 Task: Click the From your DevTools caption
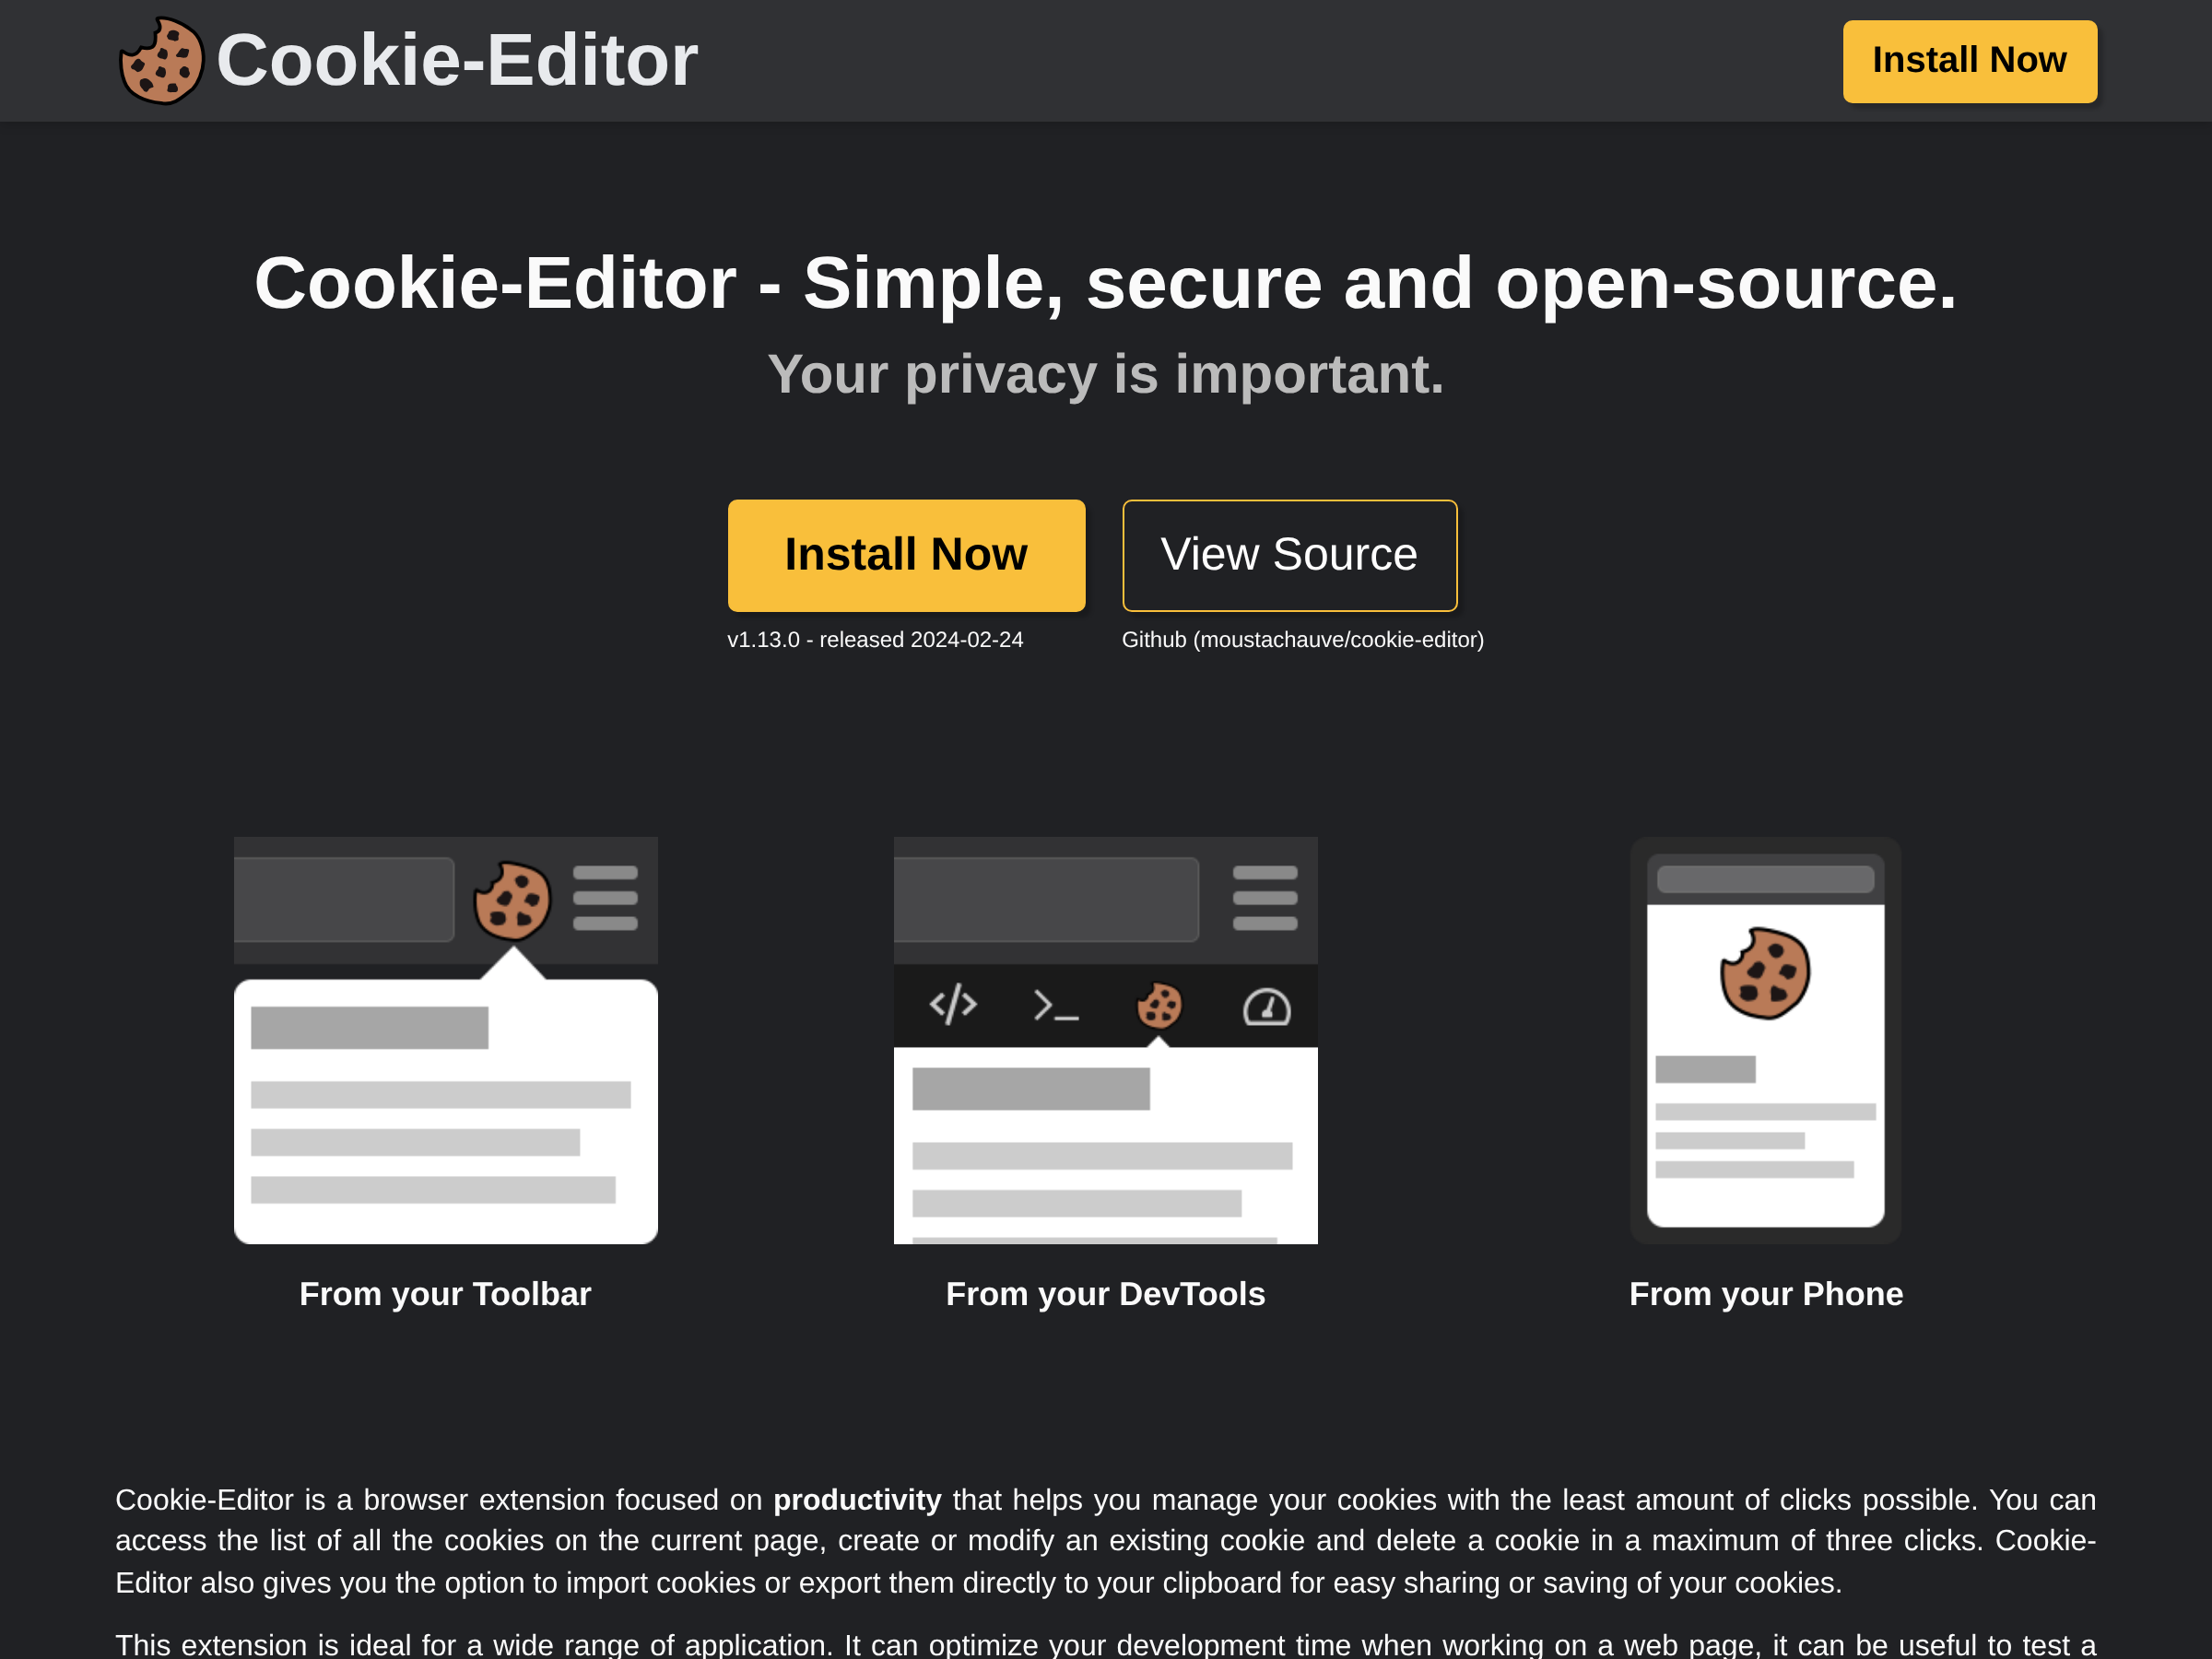pyautogui.click(x=1106, y=1294)
